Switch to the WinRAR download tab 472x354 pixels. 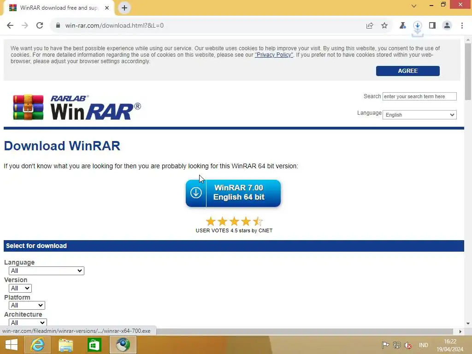click(59, 8)
